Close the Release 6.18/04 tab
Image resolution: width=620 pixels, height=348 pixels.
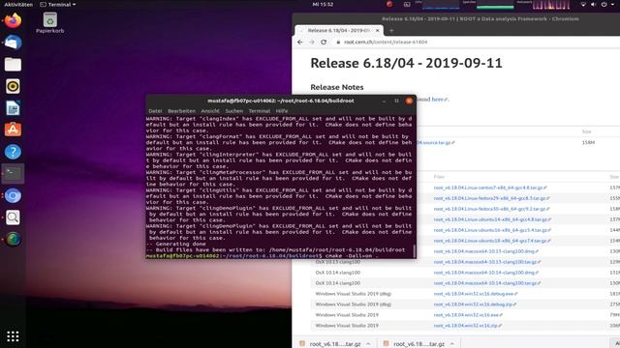(x=377, y=30)
